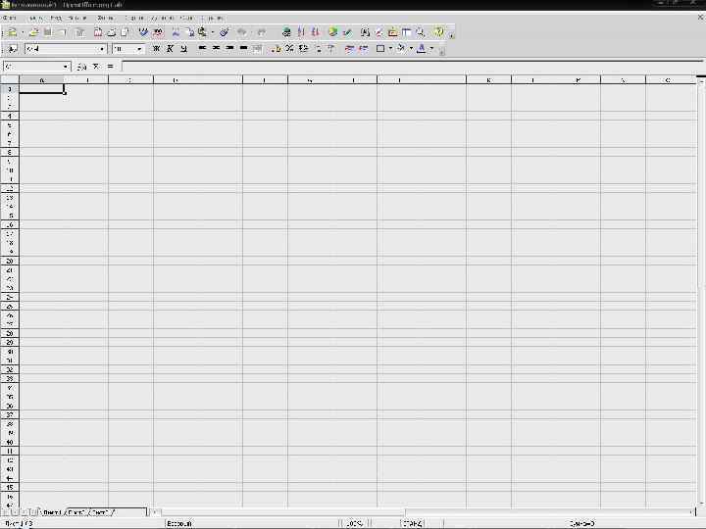Image resolution: width=706 pixels, height=529 pixels.
Task: Insert a chart with the Chart icon
Action: click(x=332, y=32)
